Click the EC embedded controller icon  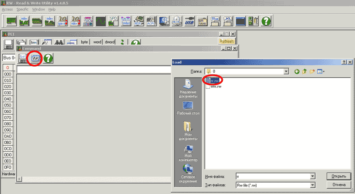pyautogui.click(x=164, y=20)
